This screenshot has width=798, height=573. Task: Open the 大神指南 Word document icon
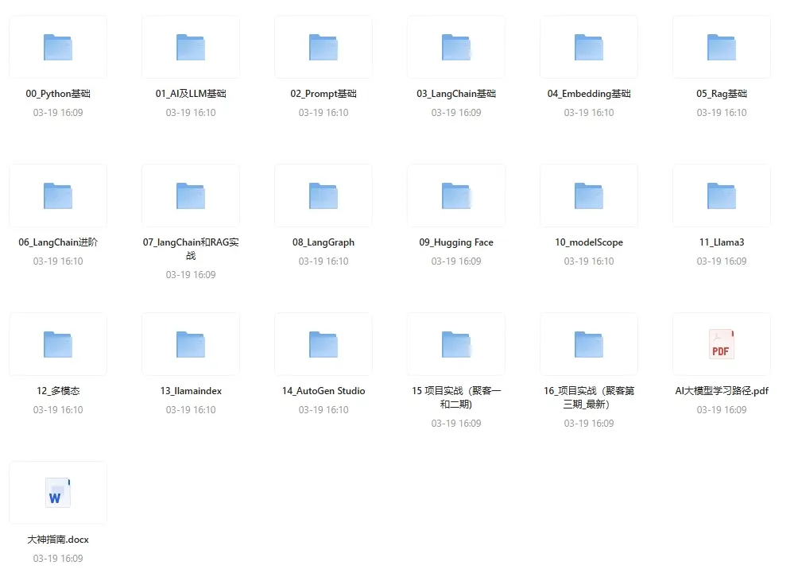point(58,493)
